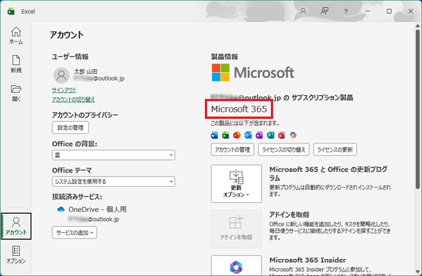This screenshot has width=422, height=276.
Task: Click the Outlook icon in included products
Action: (x=248, y=135)
